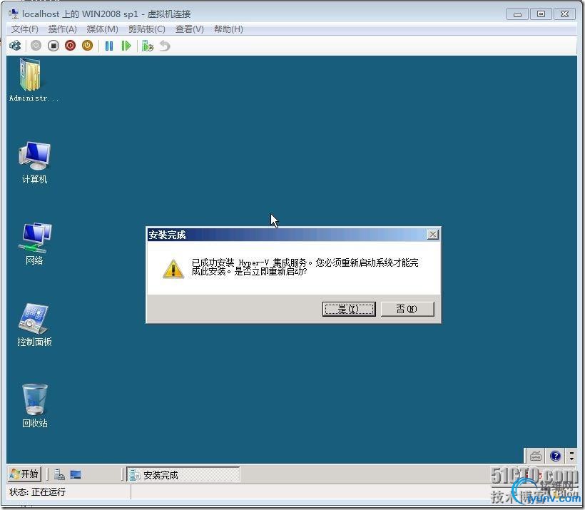Click the VM connection window title icon
Image resolution: width=585 pixels, height=510 pixels.
click(14, 14)
